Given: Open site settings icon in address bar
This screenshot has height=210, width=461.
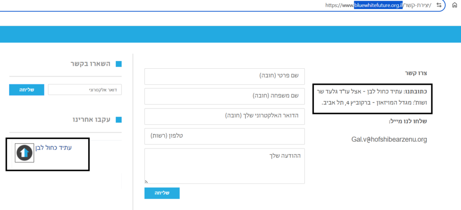Looking at the screenshot, I should [x=439, y=5].
